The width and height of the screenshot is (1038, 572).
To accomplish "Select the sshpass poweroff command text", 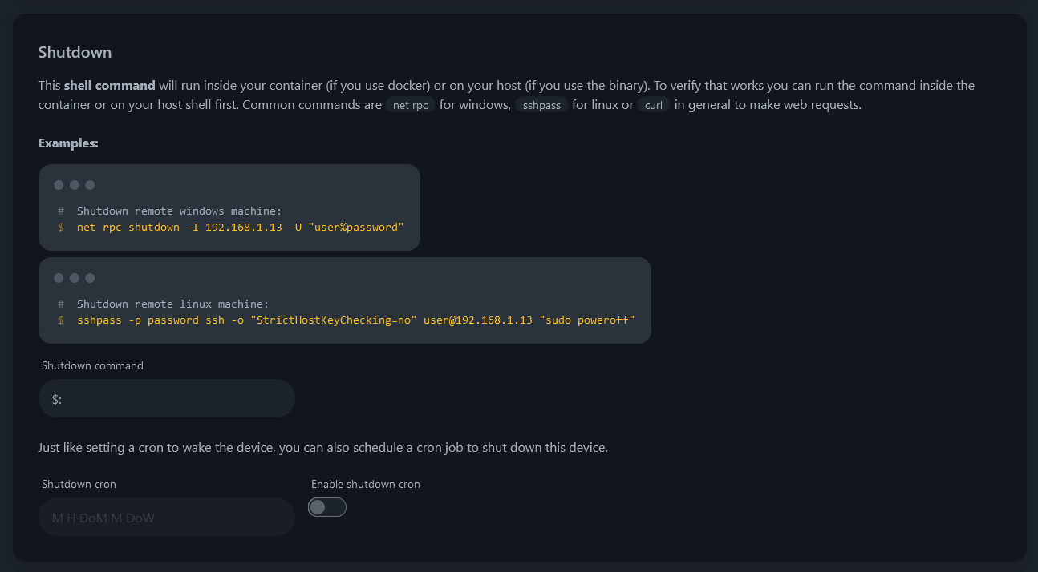I will click(x=353, y=320).
